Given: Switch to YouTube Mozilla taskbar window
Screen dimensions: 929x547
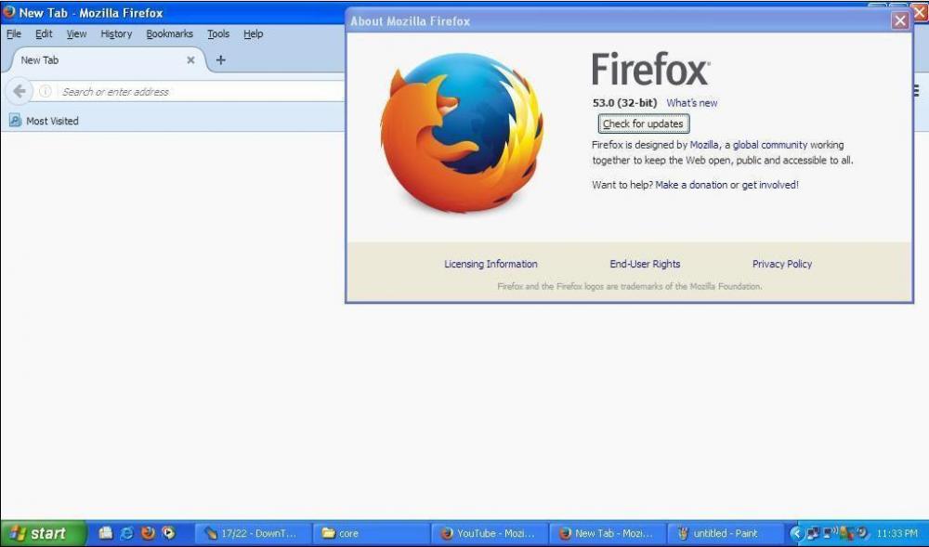Looking at the screenshot, I should click(490, 533).
